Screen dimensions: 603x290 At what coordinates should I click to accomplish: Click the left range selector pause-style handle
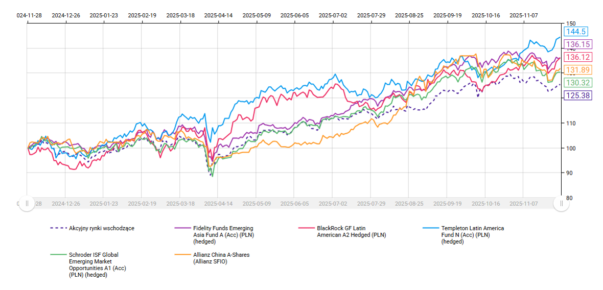click(x=27, y=203)
